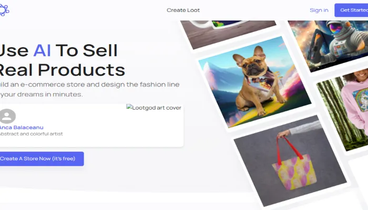Select the yellow tote bag thumbnail
368x210 pixels.
tap(290, 161)
